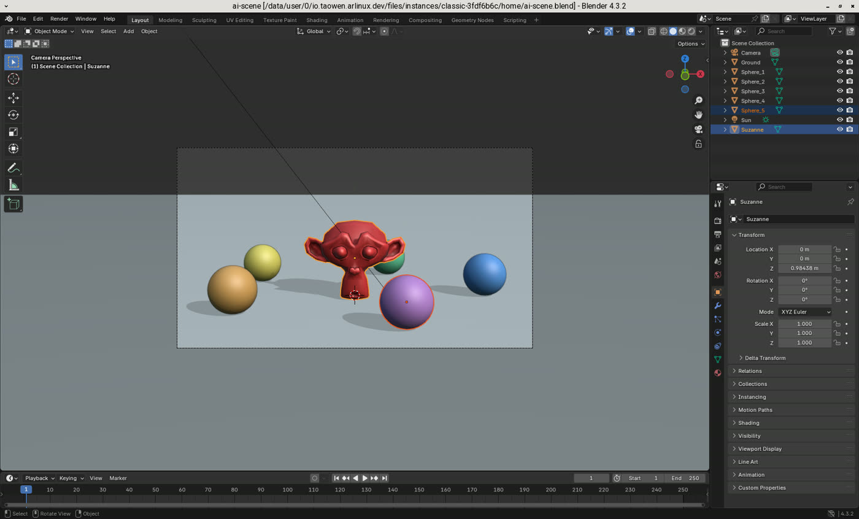859x519 pixels.
Task: Select the Measure tool
Action: [x=13, y=185]
